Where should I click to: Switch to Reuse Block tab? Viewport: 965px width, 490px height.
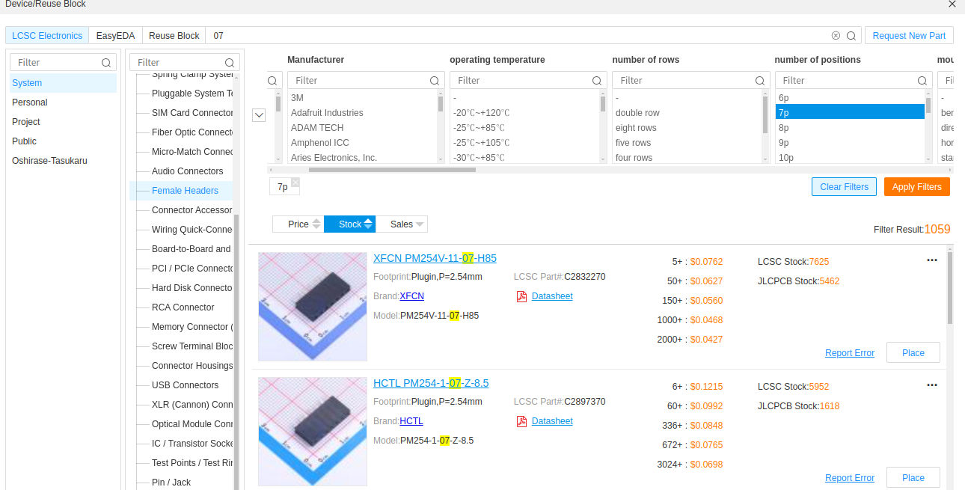point(174,36)
